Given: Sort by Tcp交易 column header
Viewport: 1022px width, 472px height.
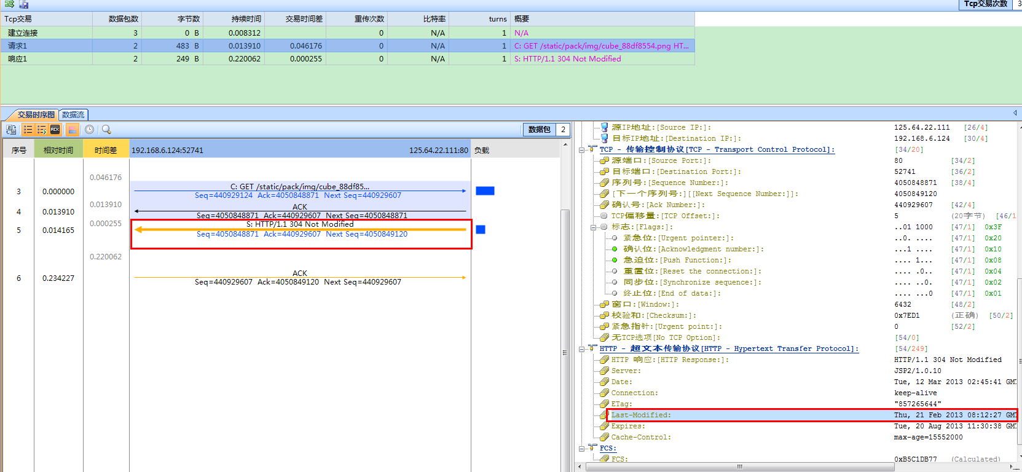Looking at the screenshot, I should pyautogui.click(x=47, y=19).
